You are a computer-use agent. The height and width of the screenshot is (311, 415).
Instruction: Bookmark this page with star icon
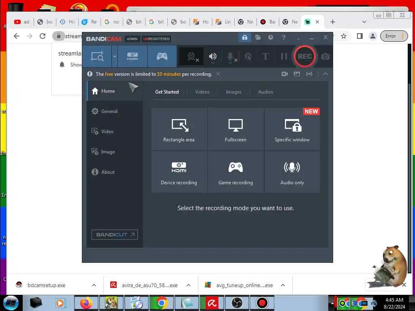point(344,36)
